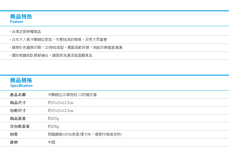
Task: Click the 產地 row label
Action: [14, 142]
